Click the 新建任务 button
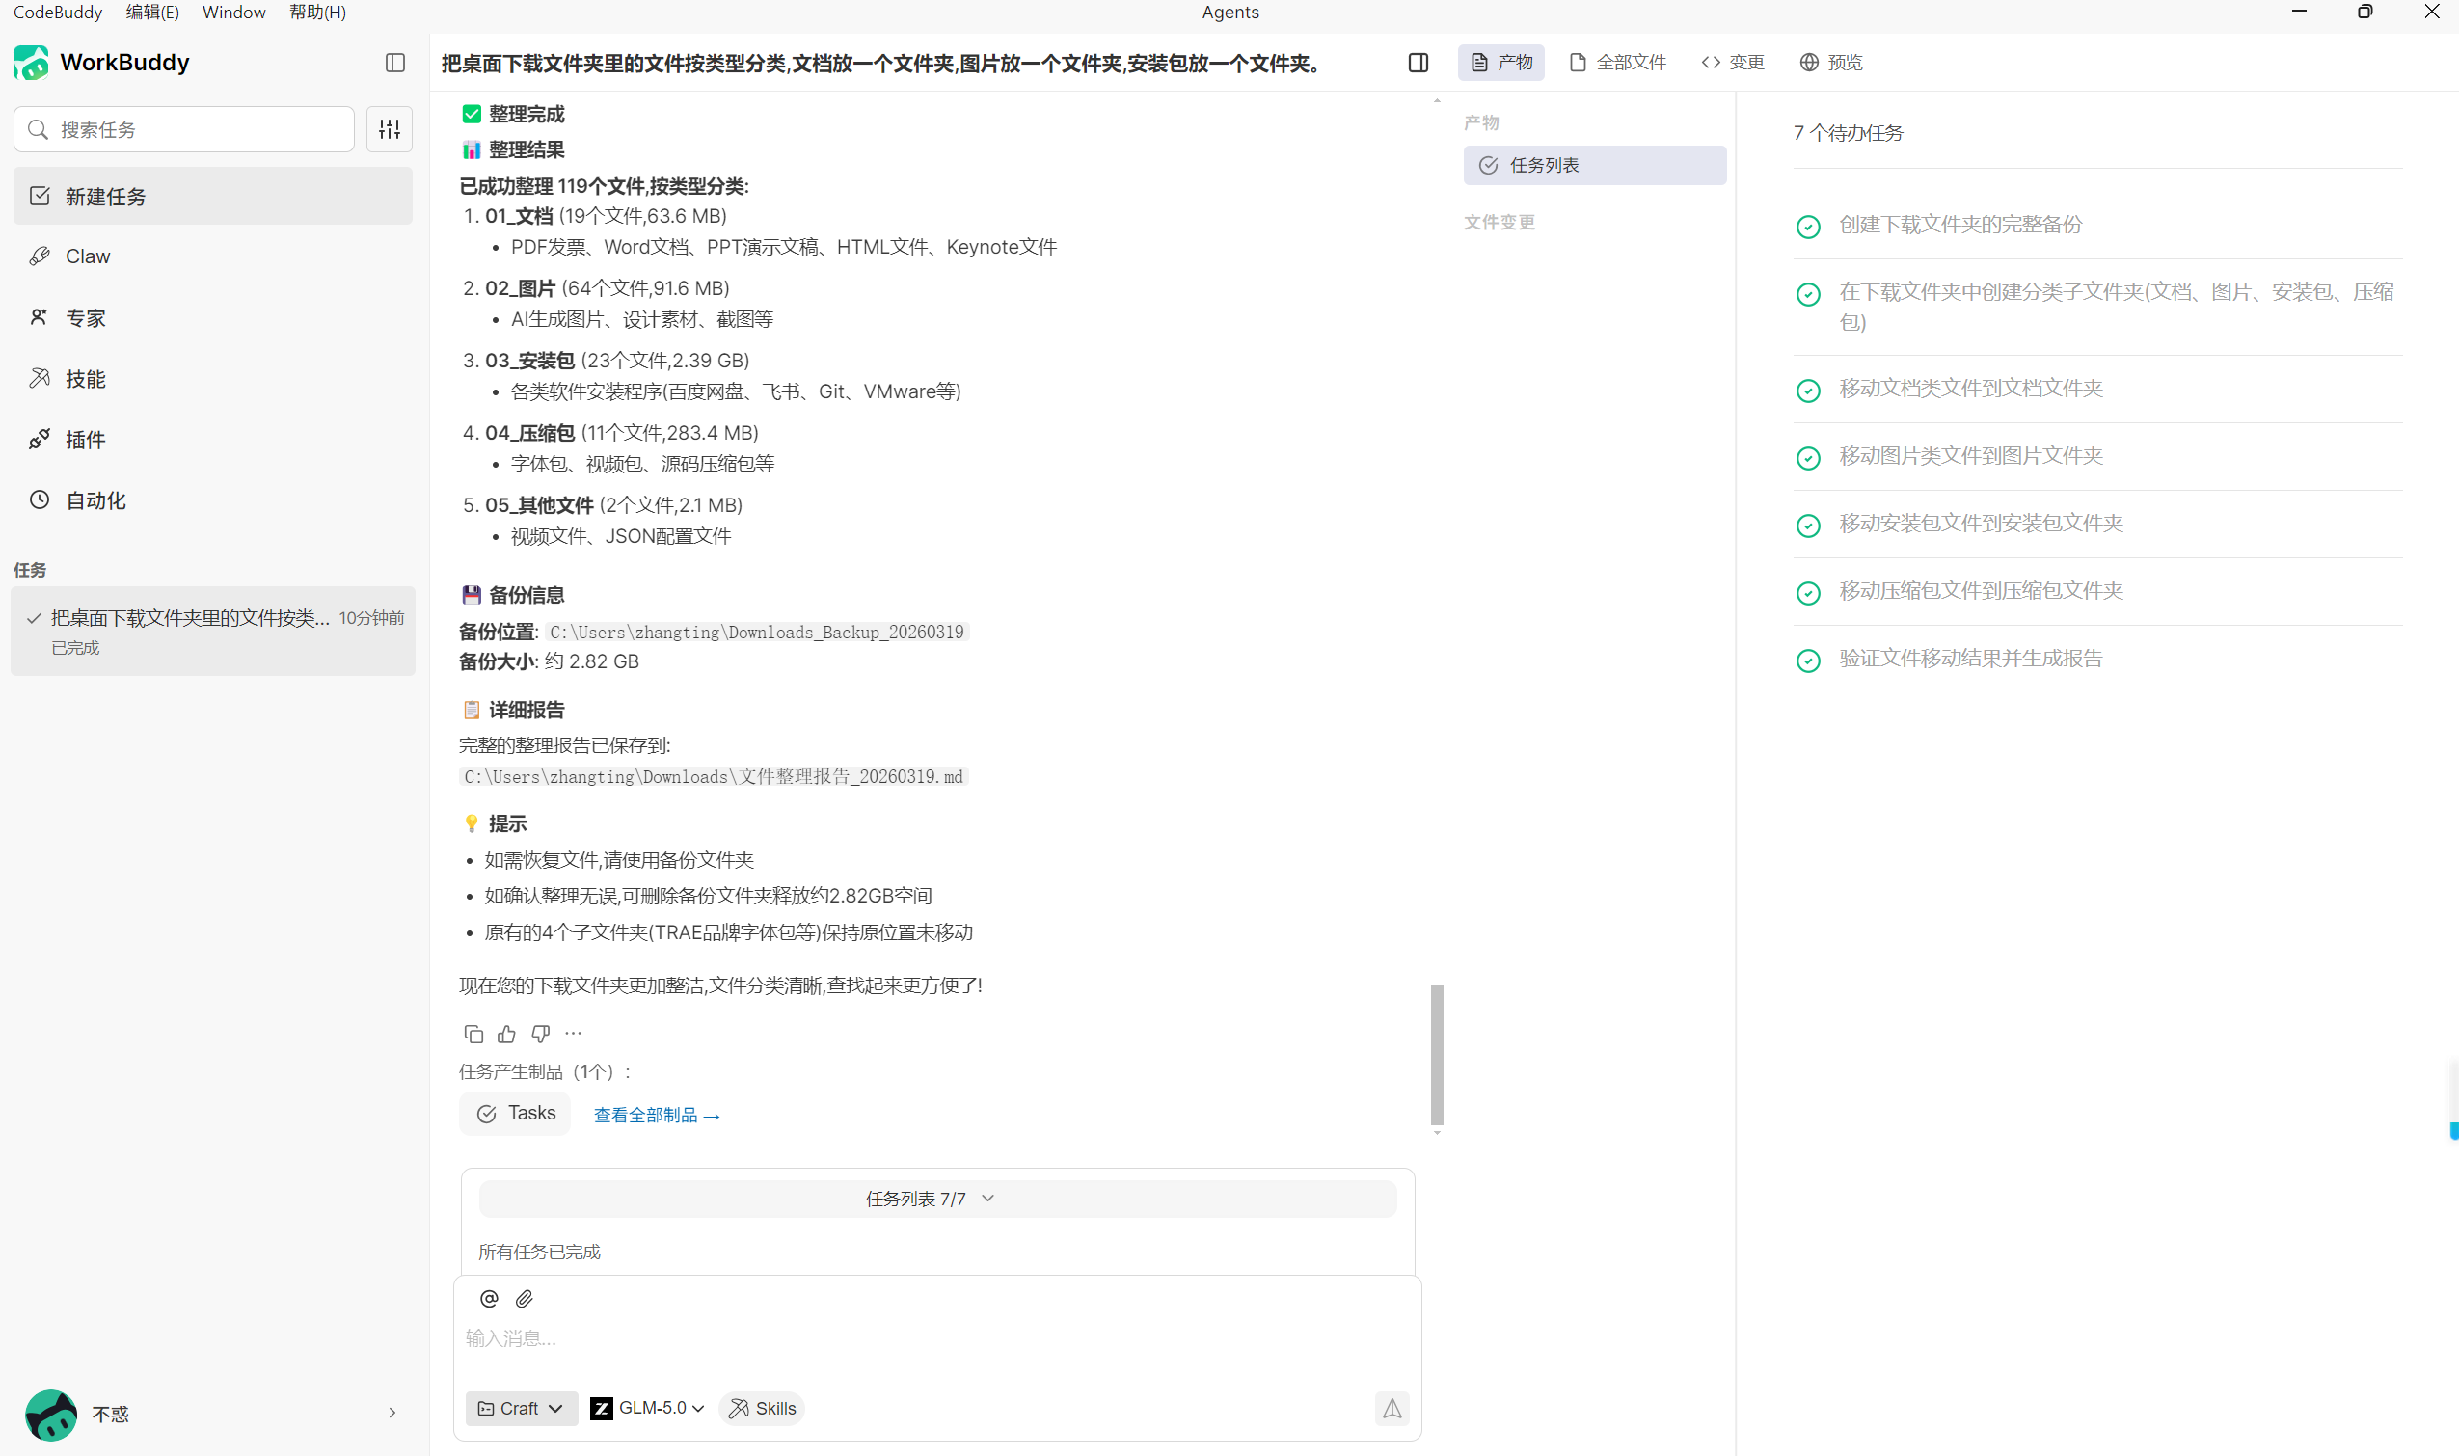 point(212,198)
